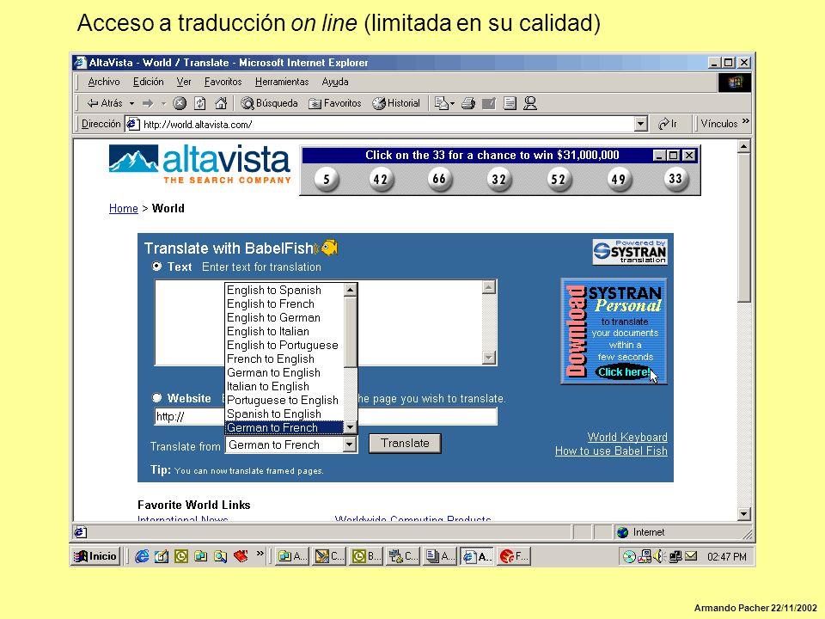825x619 pixels.
Task: Click the Home breadcrumb link
Action: coord(123,208)
